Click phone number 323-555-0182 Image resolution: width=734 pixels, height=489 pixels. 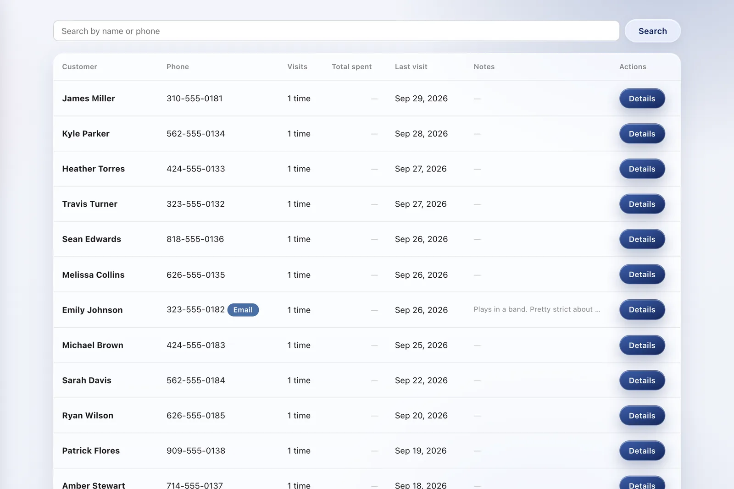point(196,310)
